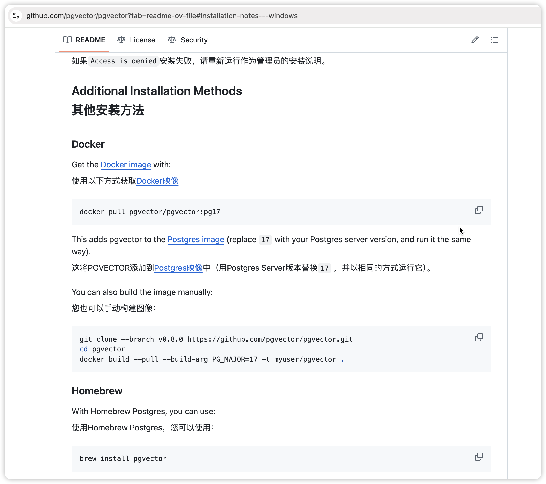The width and height of the screenshot is (546, 484).
Task: Click the scales icon beside License
Action: [x=121, y=40]
